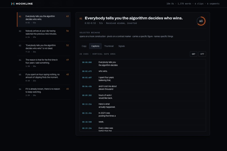Switch to the Captions tab
The width and height of the screenshot is (227, 151).
point(95,46)
